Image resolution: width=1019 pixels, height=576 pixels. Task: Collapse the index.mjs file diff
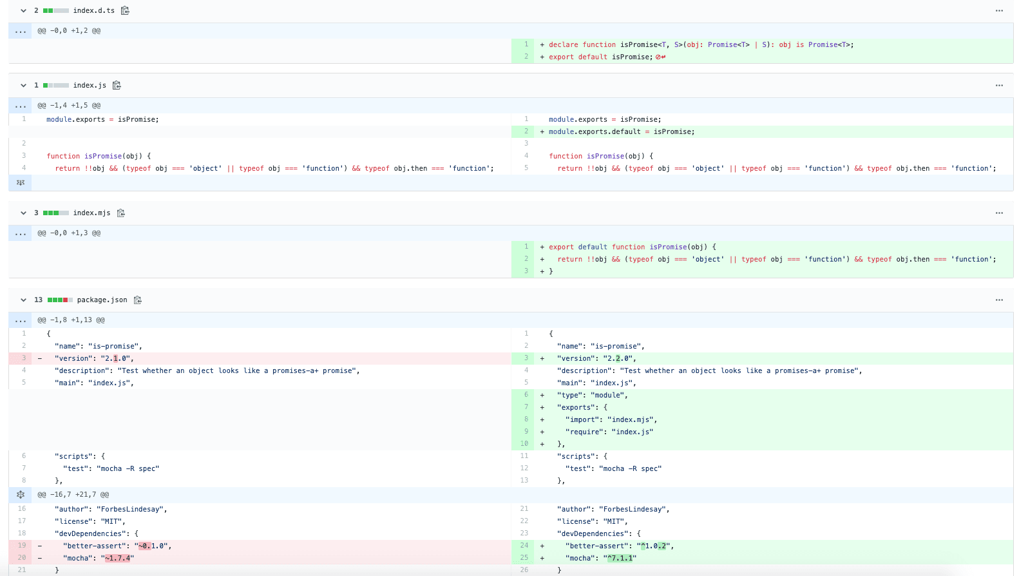(x=23, y=213)
